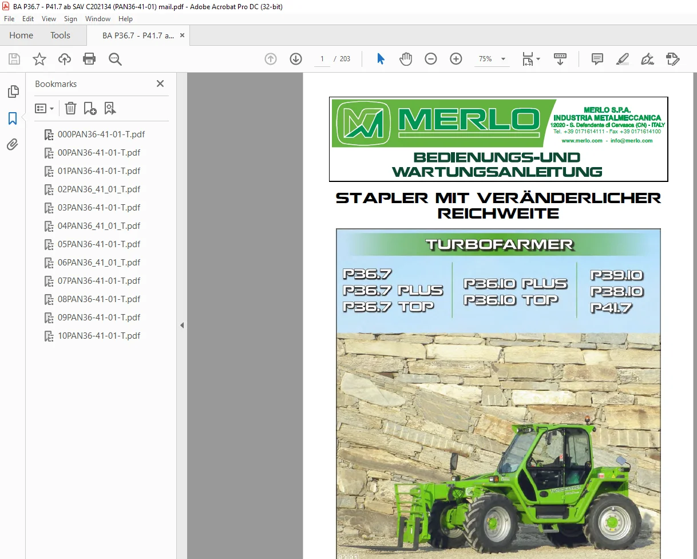Open the View menu
The image size is (697, 559).
[x=49, y=19]
